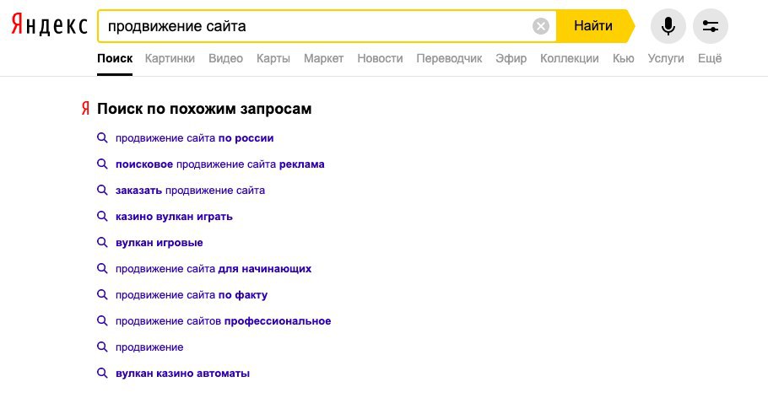Click the Яндекс logo
768x414 pixels.
pos(50,25)
